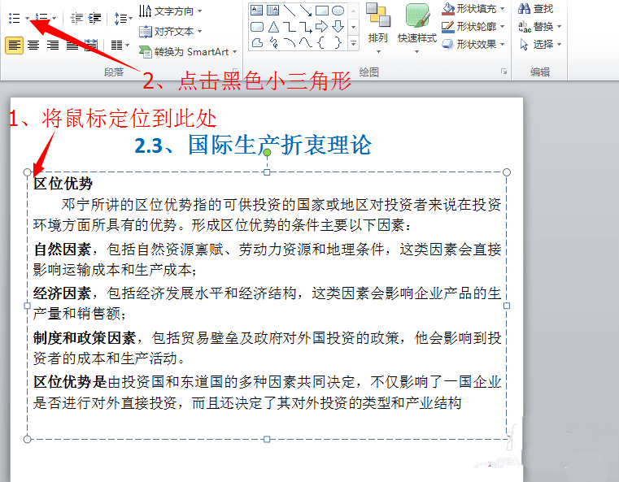Click the text box bottom-center handle

268,439
